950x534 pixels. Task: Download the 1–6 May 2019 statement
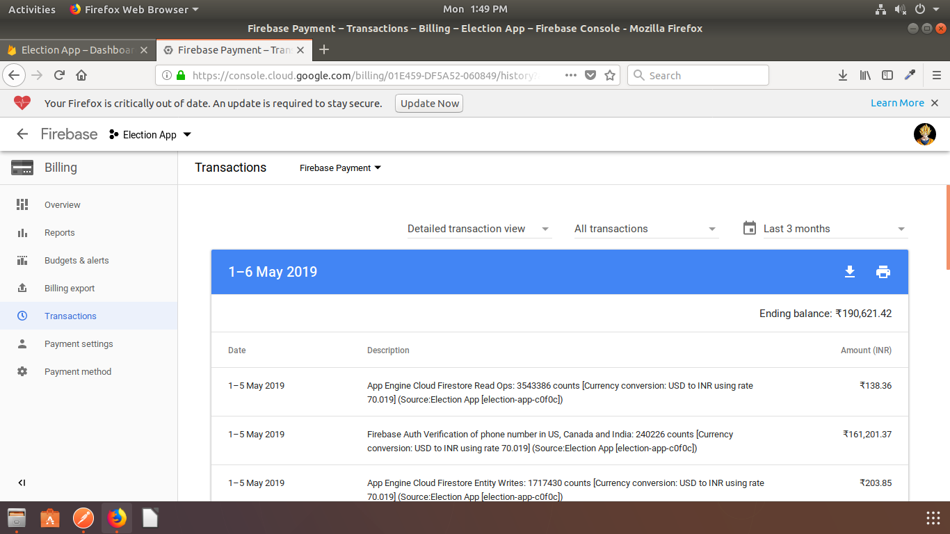849,272
